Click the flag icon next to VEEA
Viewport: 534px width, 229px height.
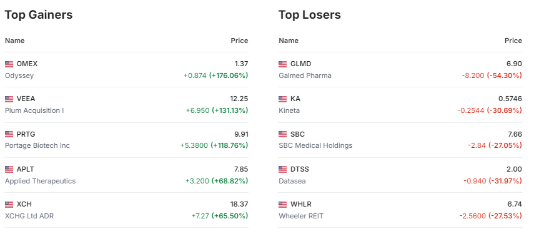pos(9,99)
